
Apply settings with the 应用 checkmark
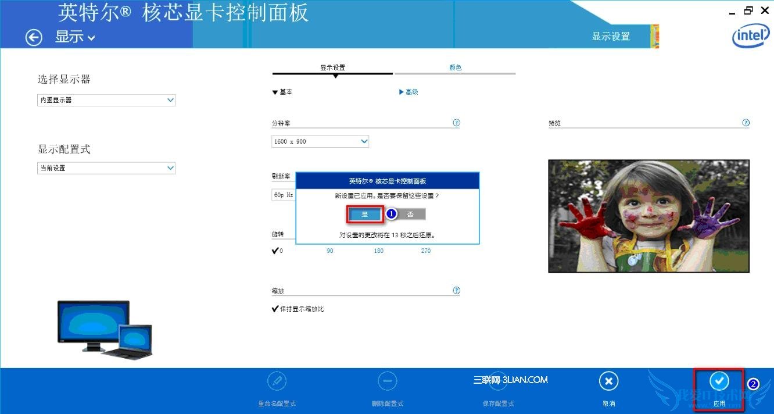pos(719,381)
